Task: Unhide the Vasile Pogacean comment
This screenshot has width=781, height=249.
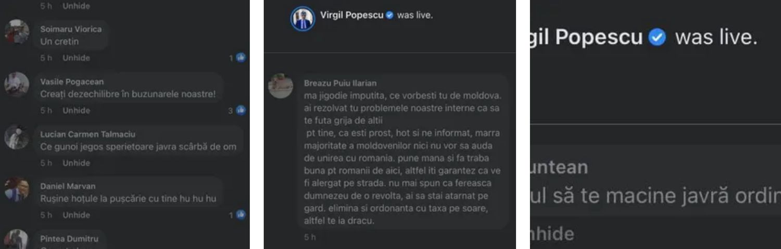Action: click(77, 110)
